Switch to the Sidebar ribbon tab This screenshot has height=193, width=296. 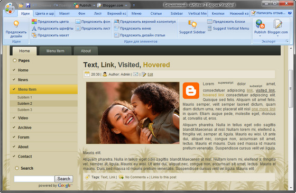pos(177,13)
